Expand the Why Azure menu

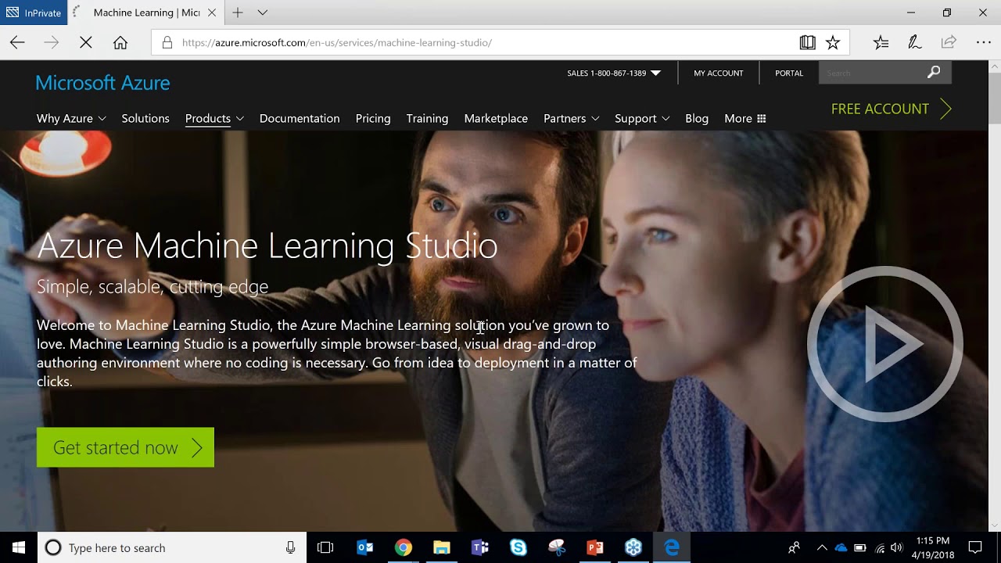pyautogui.click(x=71, y=119)
